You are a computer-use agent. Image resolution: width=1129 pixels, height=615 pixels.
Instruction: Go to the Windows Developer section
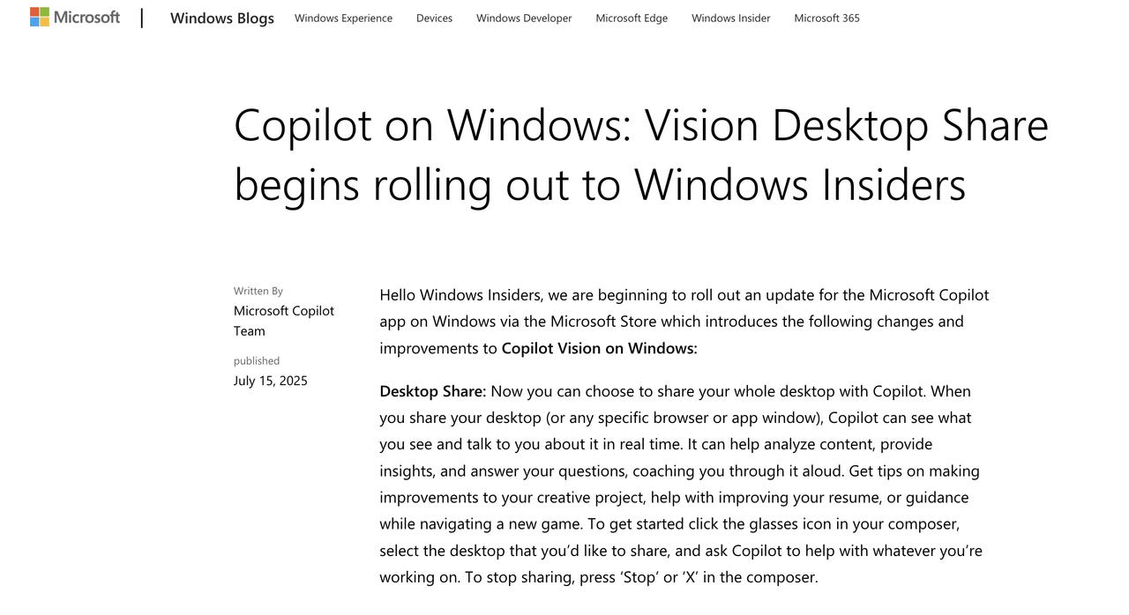(x=524, y=18)
